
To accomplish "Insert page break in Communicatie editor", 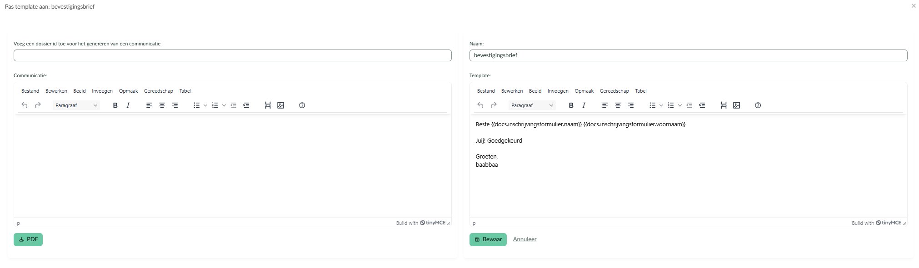I will pyautogui.click(x=268, y=105).
